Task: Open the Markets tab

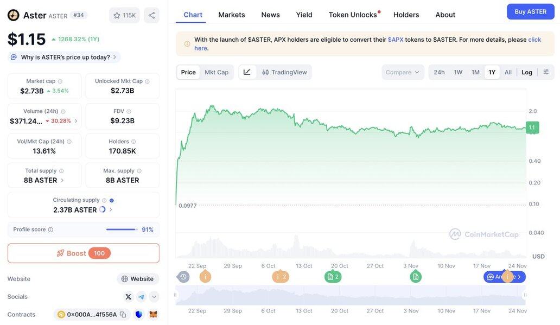Action: [232, 15]
